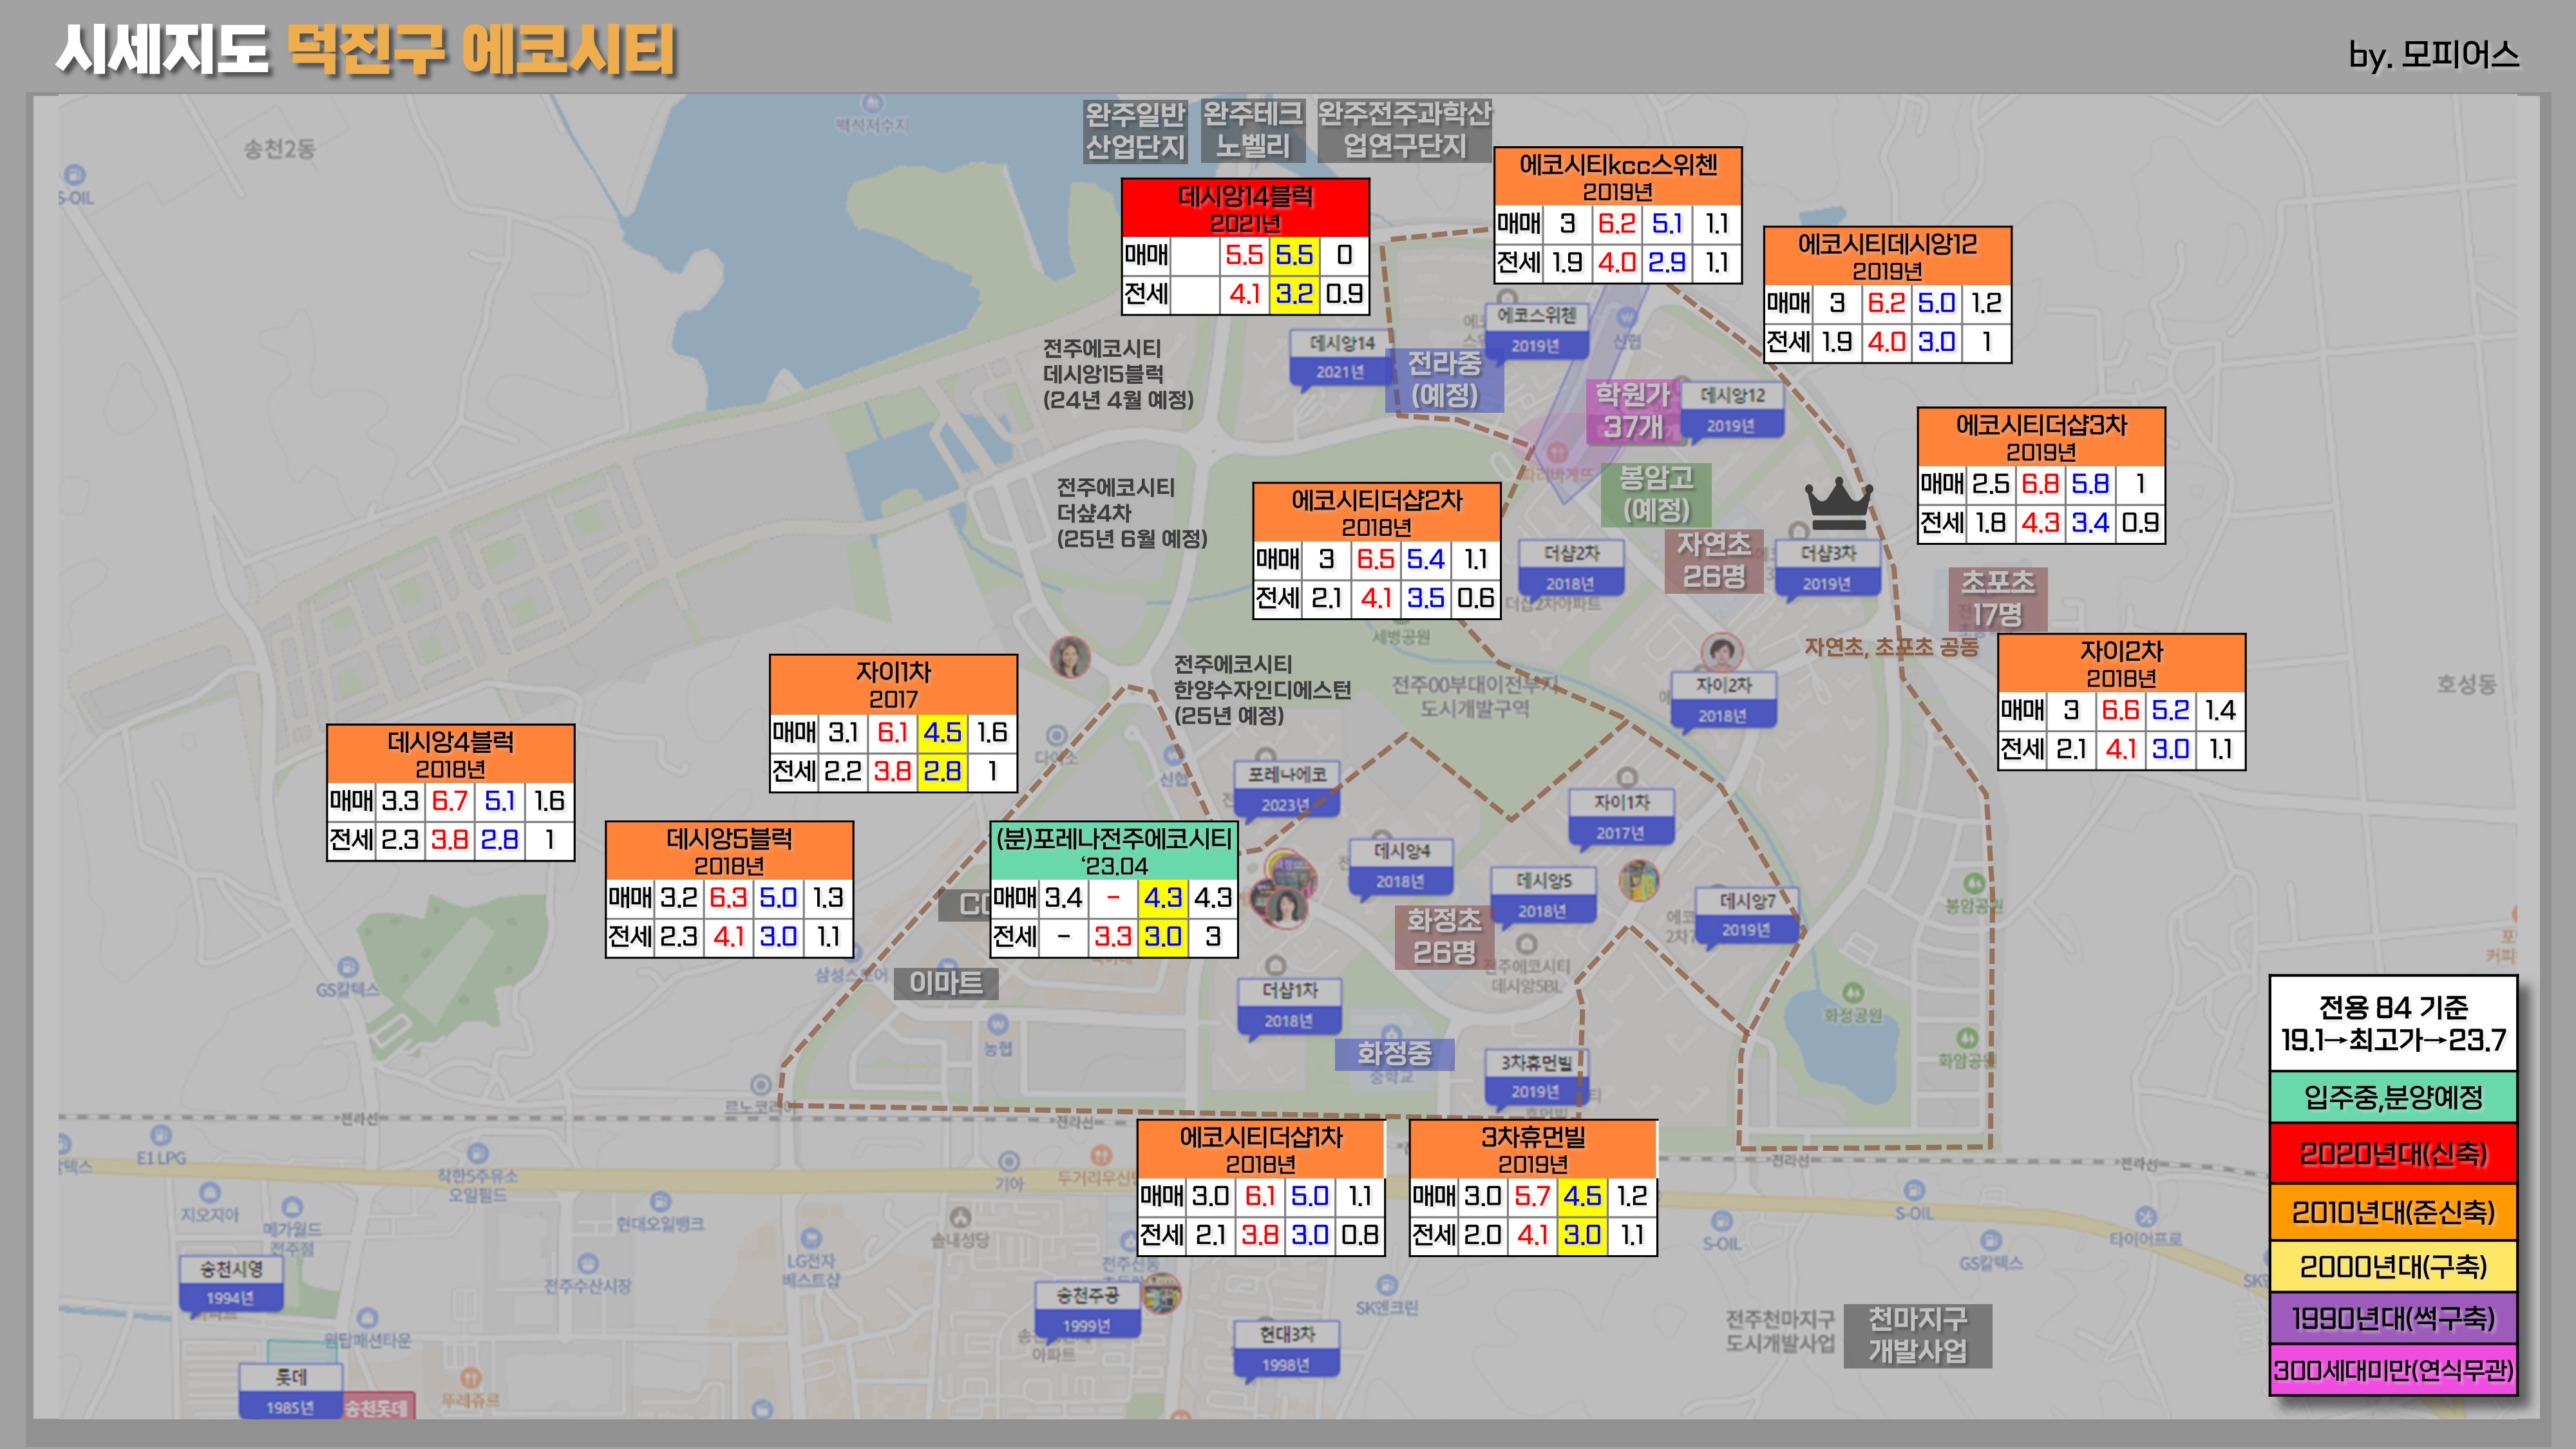
Task: Select the 더샵2차 2018년 map marker
Action: [x=1570, y=568]
